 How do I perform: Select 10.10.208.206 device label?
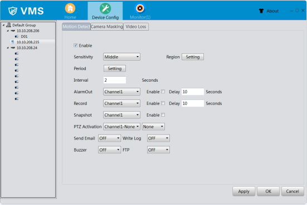coord(28,31)
